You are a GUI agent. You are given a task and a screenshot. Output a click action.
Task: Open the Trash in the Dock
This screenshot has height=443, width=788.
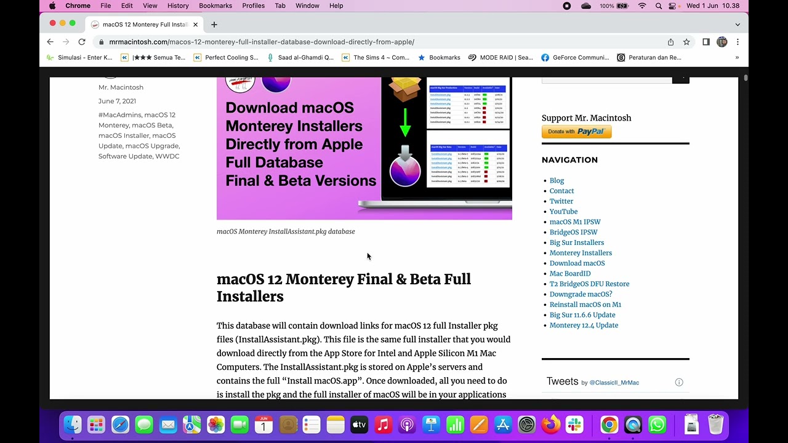click(715, 425)
